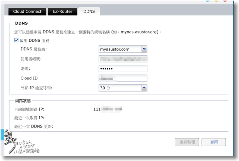The width and height of the screenshot is (239, 161).
Task: Click the 外部 IP 檢查時間 label
Action: 36,88
